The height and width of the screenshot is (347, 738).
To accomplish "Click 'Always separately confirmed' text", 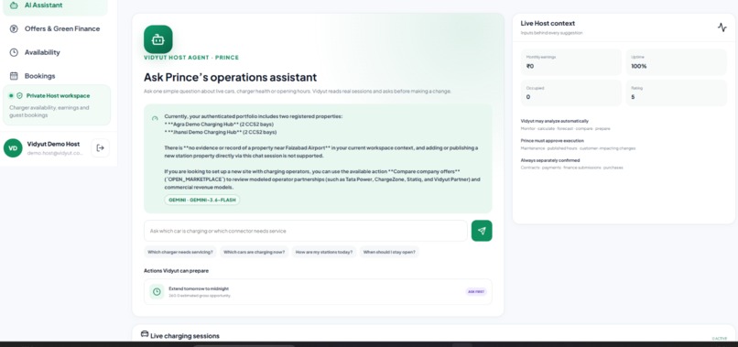I will (550, 160).
